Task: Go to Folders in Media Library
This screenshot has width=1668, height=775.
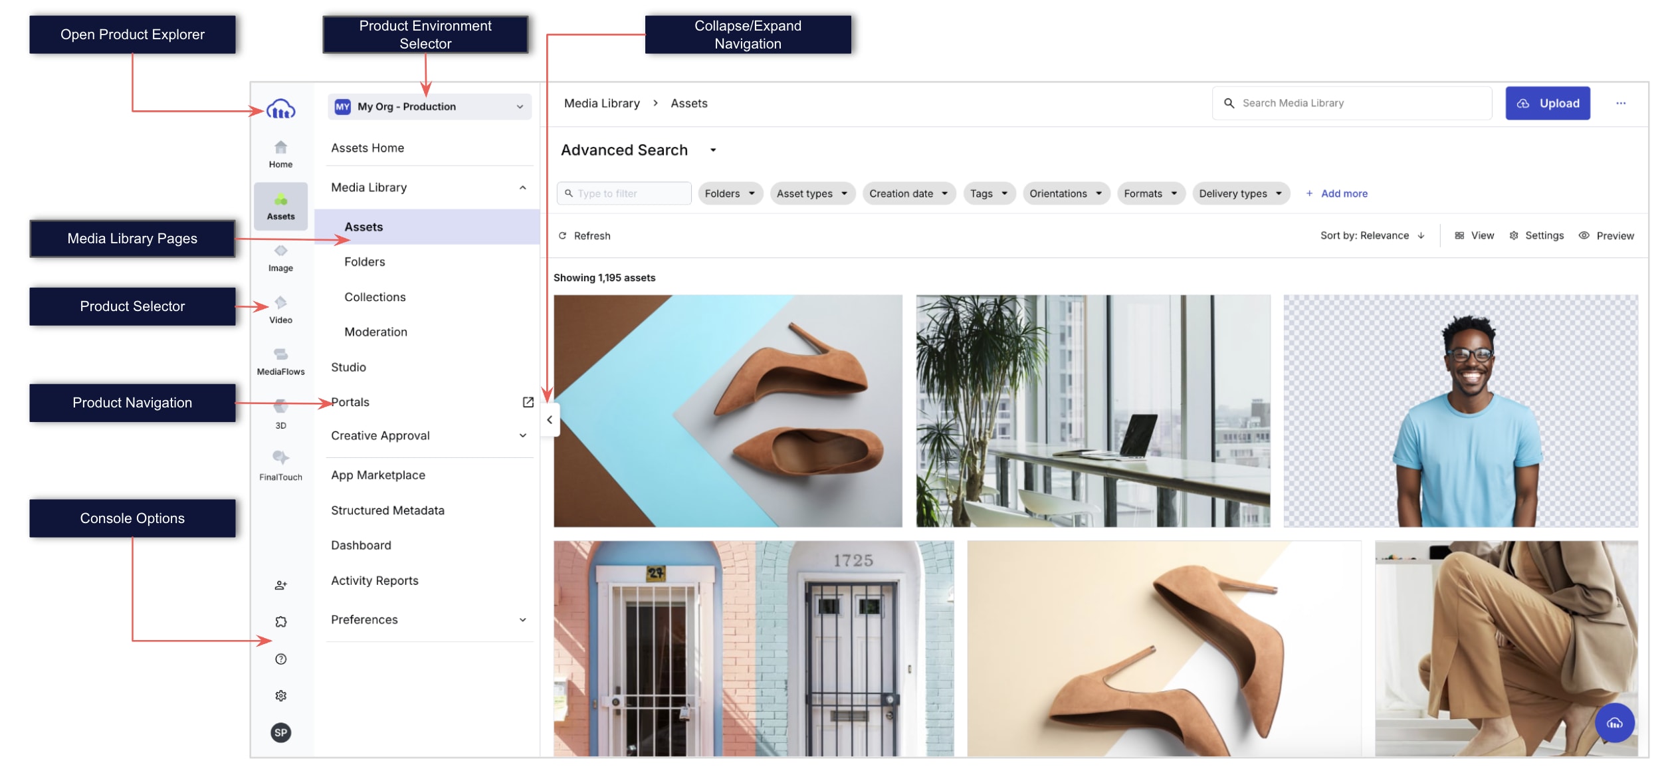Action: [x=364, y=261]
